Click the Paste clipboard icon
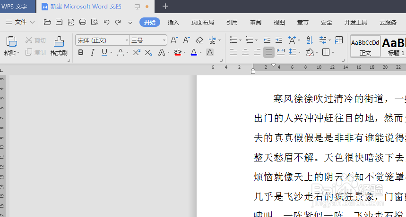406x217 pixels. click(11, 41)
